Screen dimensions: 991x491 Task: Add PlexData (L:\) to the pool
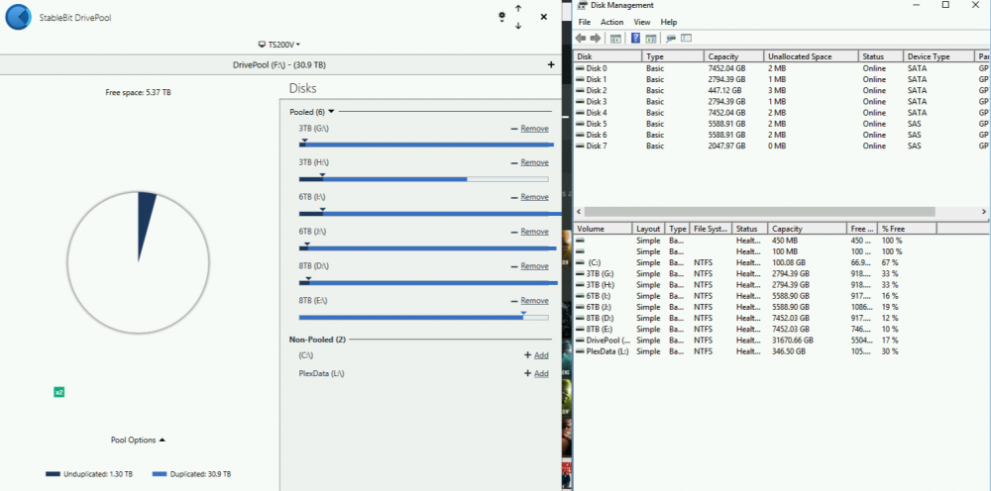pyautogui.click(x=541, y=373)
